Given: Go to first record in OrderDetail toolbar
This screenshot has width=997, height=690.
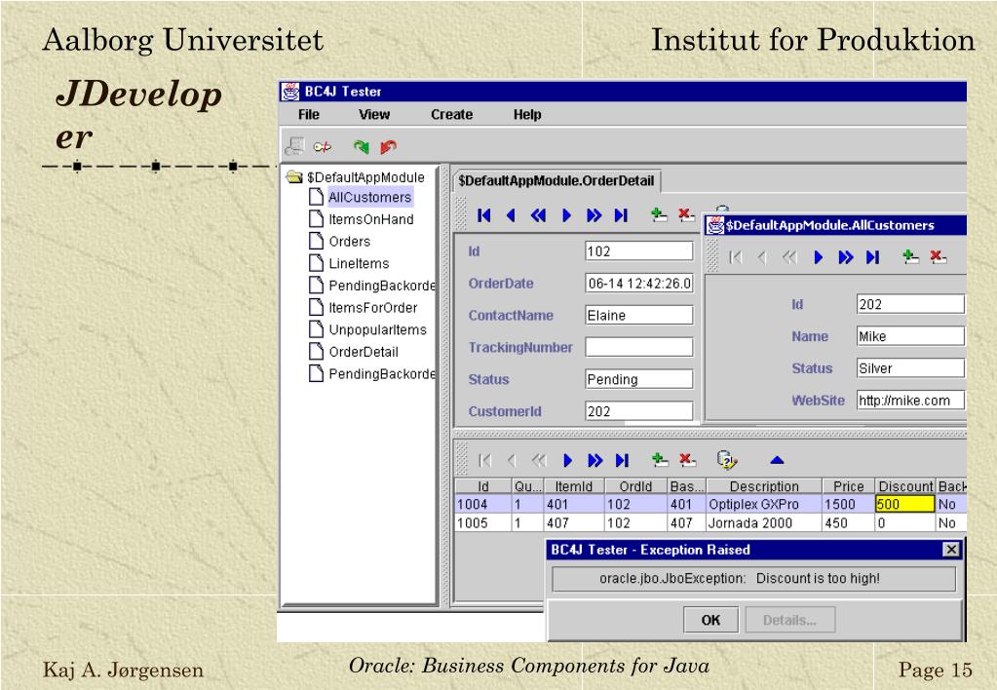Looking at the screenshot, I should tap(483, 215).
